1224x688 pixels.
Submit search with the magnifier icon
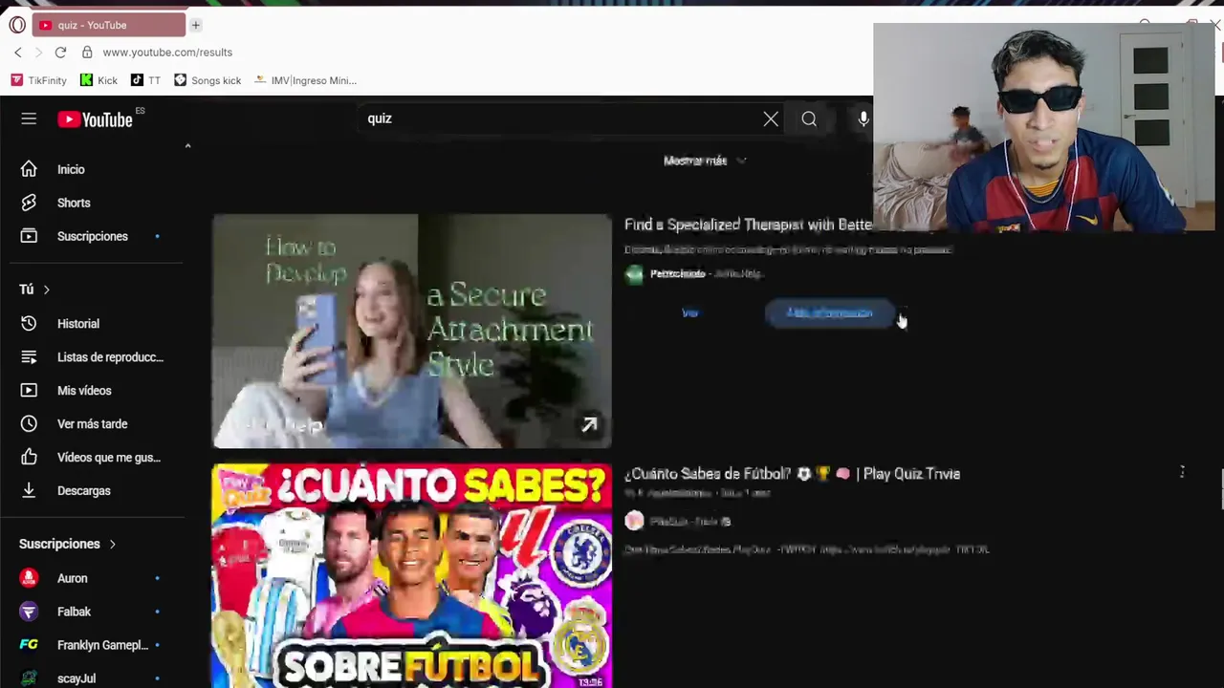pos(809,118)
